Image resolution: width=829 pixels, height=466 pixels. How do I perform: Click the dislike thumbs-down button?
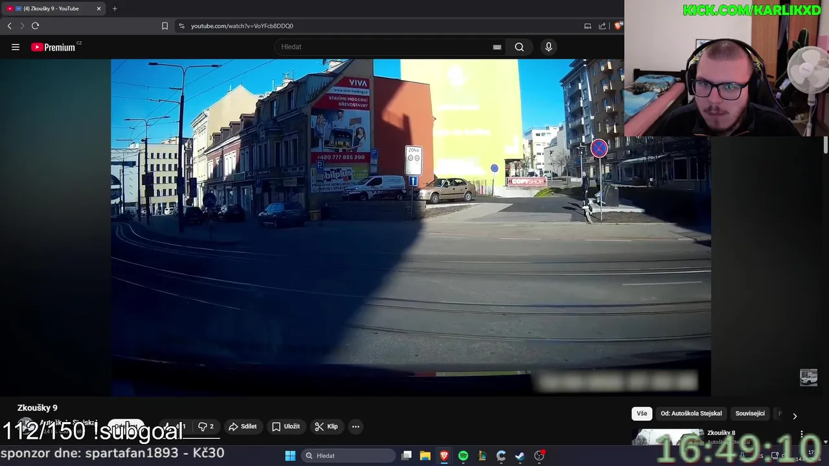pos(206,427)
